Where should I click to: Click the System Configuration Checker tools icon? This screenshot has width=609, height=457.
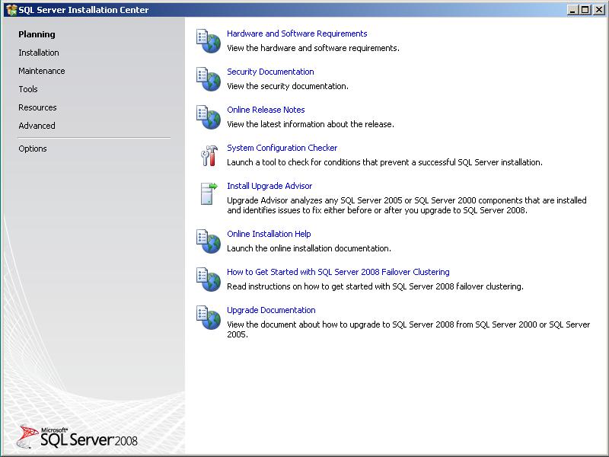coord(209,155)
